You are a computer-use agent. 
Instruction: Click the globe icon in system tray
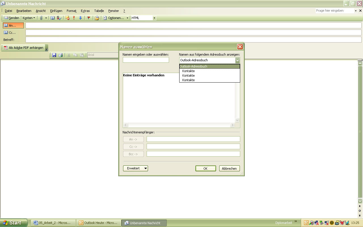tap(332, 223)
